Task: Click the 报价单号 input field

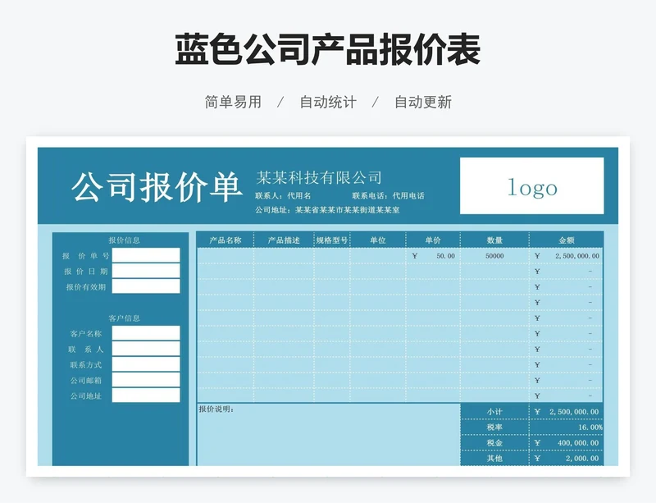Action: [146, 255]
